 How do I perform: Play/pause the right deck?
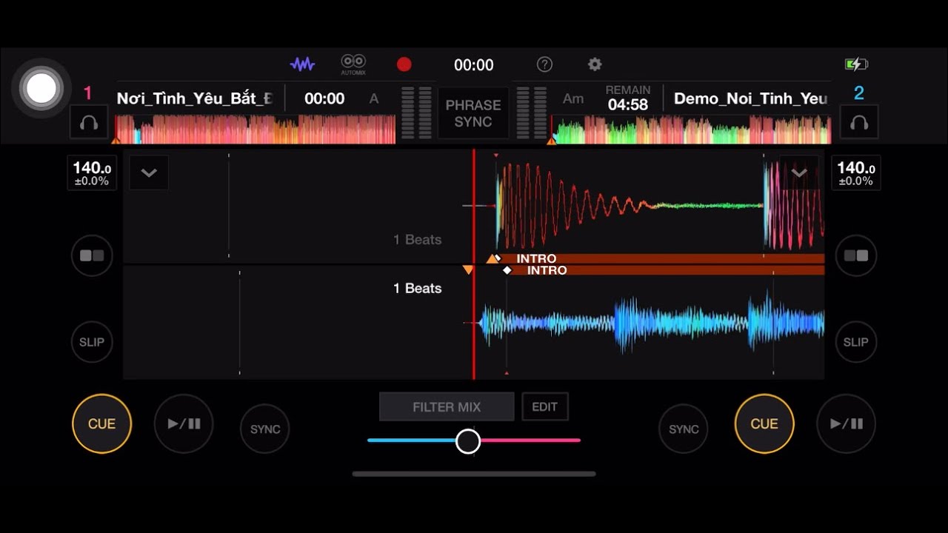pos(847,423)
